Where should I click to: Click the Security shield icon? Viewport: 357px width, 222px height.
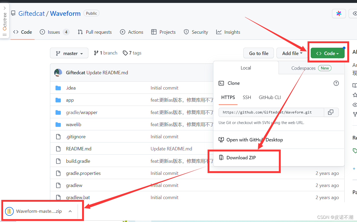point(186,32)
